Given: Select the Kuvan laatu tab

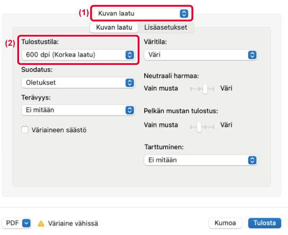Looking at the screenshot, I should 114,28.
